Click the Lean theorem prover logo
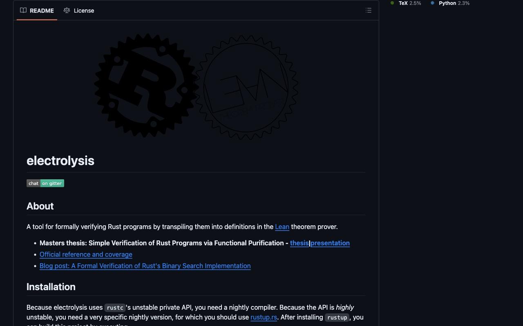Image resolution: width=523 pixels, height=326 pixels. 246,87
